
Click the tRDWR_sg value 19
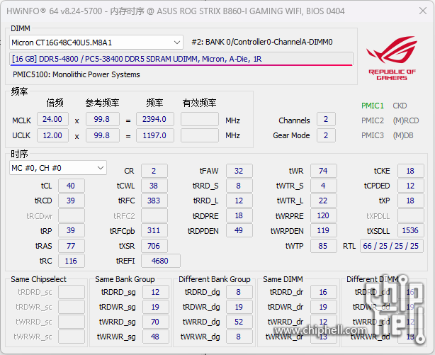[156, 307]
